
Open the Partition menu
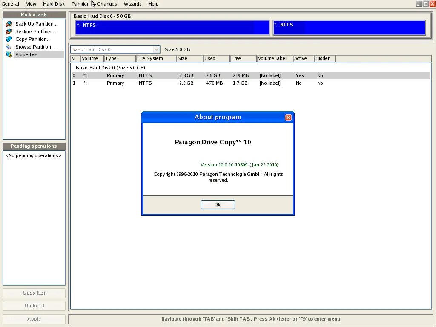click(80, 4)
